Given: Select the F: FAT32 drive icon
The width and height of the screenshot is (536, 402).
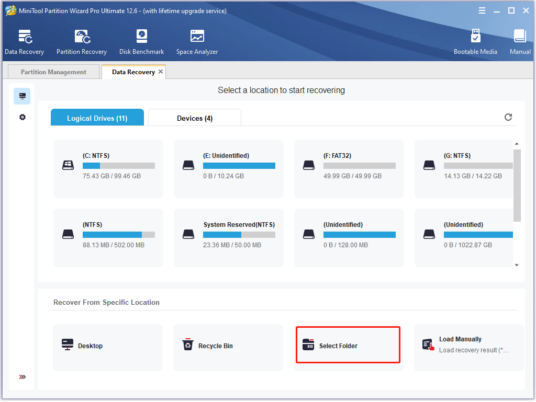Looking at the screenshot, I should click(309, 165).
